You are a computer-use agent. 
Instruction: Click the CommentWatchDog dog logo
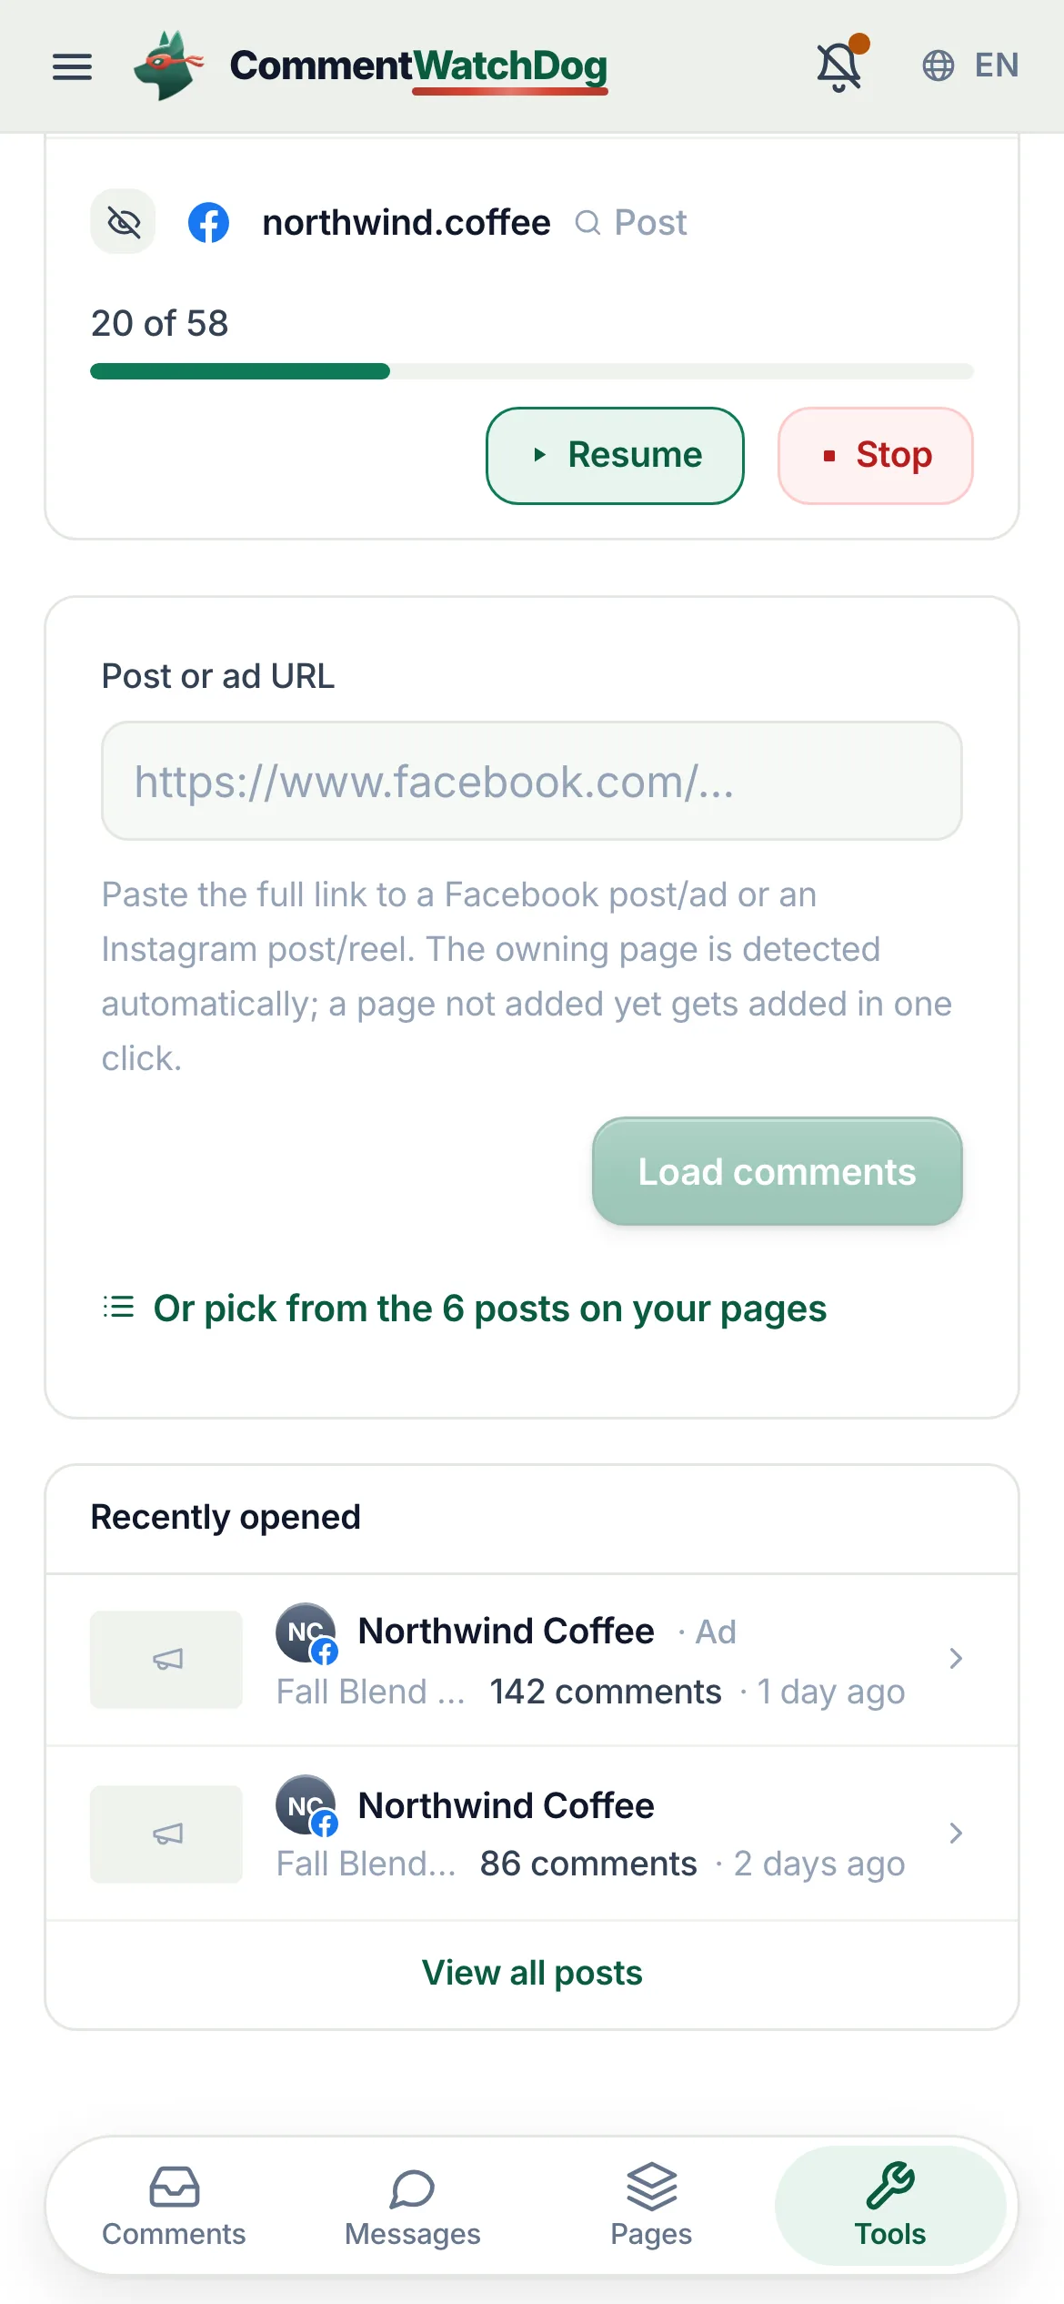(168, 66)
